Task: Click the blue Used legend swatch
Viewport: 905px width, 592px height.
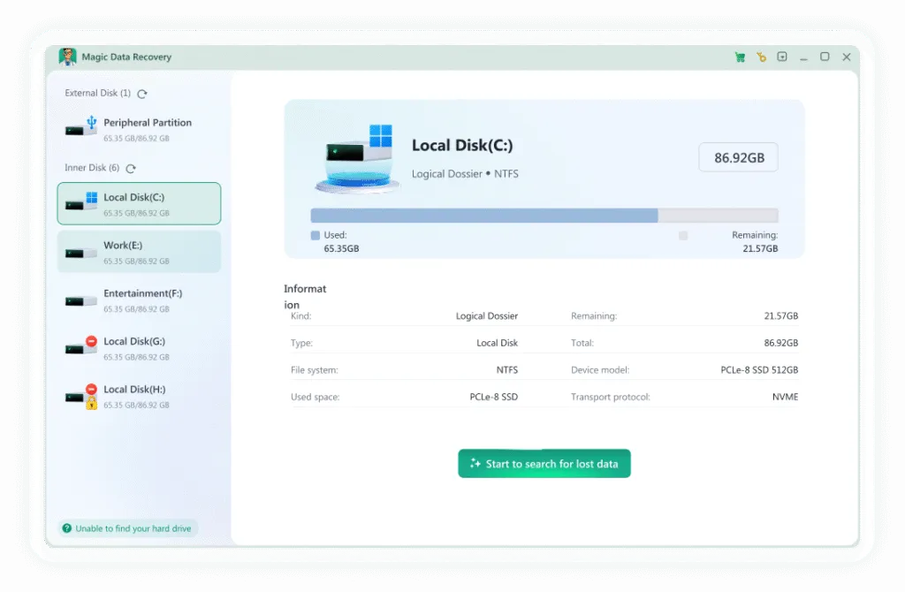Action: click(316, 235)
